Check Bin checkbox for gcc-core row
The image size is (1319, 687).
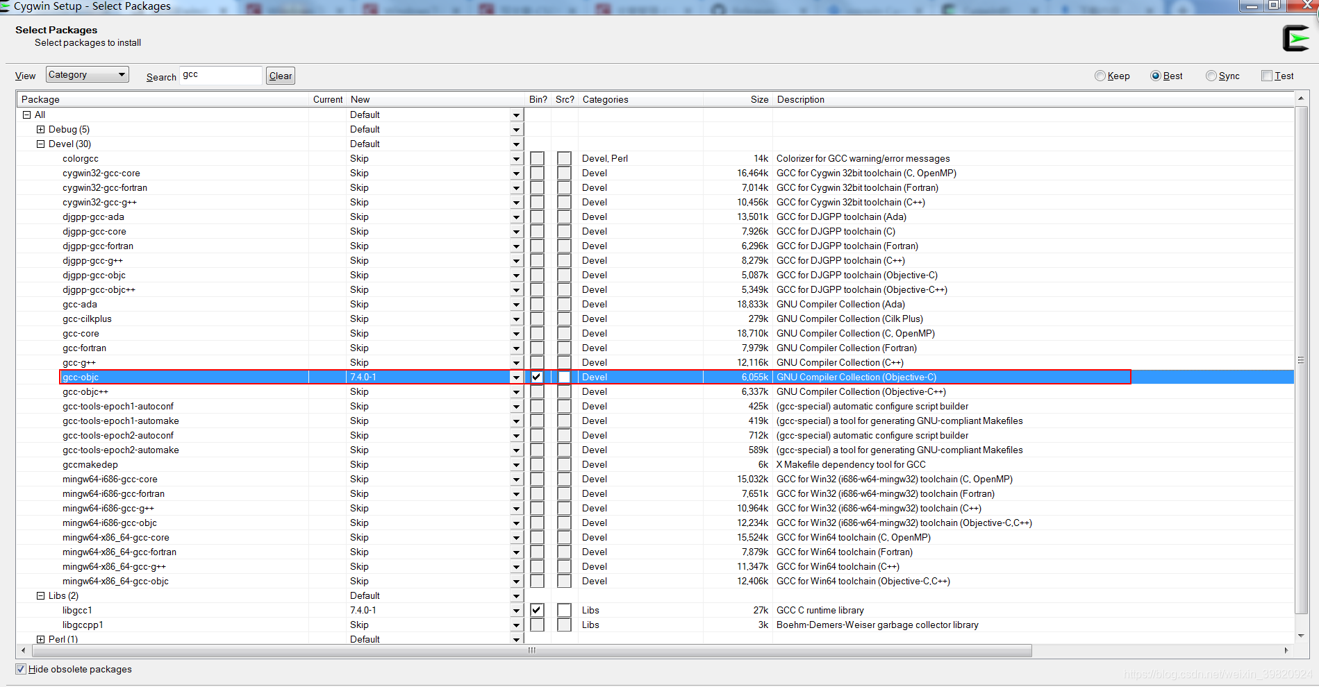point(537,333)
